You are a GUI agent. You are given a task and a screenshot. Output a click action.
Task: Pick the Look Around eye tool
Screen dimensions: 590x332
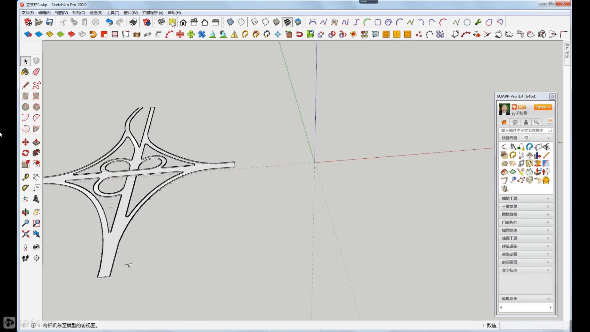coord(36,247)
